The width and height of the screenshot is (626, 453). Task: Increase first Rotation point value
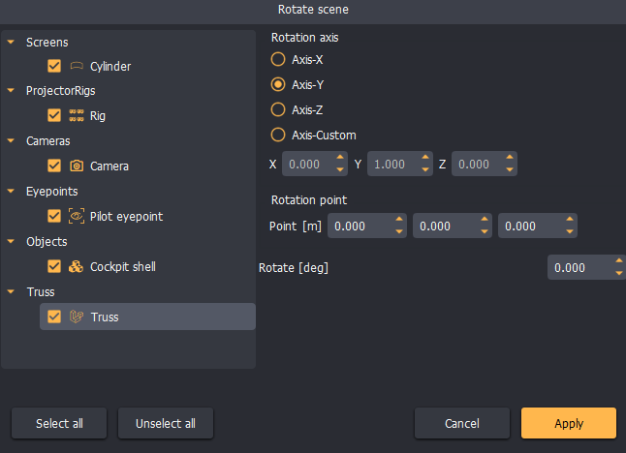pos(399,220)
